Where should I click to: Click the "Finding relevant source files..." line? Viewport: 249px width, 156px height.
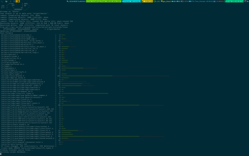(x=17, y=150)
